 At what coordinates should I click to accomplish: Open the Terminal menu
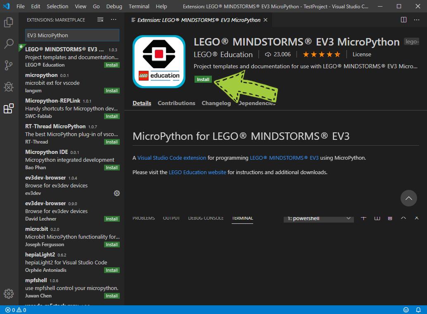[x=139, y=6]
